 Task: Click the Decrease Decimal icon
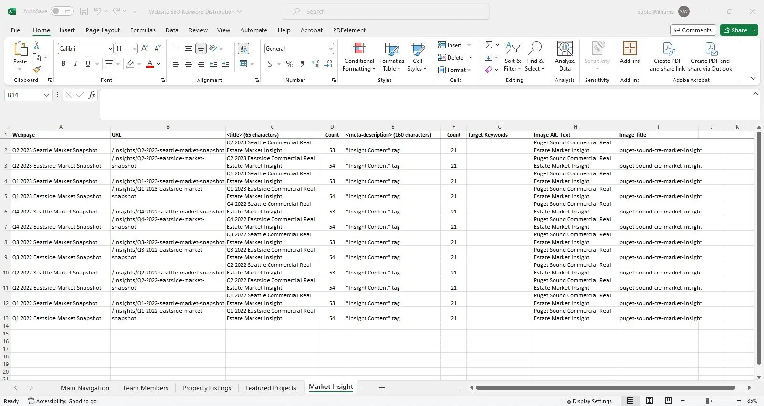click(328, 64)
